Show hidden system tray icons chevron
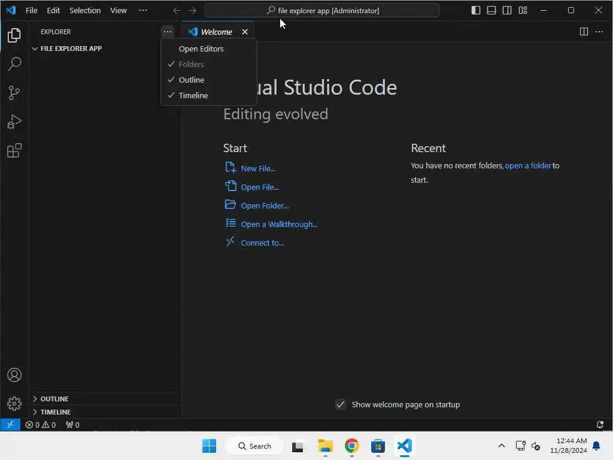Image resolution: width=613 pixels, height=460 pixels. (x=502, y=446)
